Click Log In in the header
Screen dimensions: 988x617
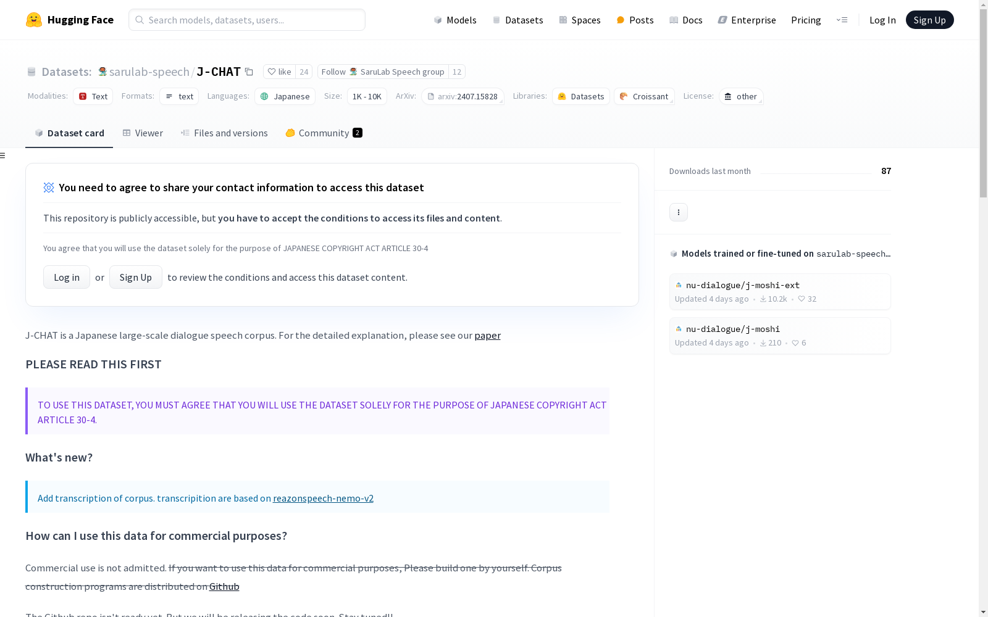(x=882, y=20)
